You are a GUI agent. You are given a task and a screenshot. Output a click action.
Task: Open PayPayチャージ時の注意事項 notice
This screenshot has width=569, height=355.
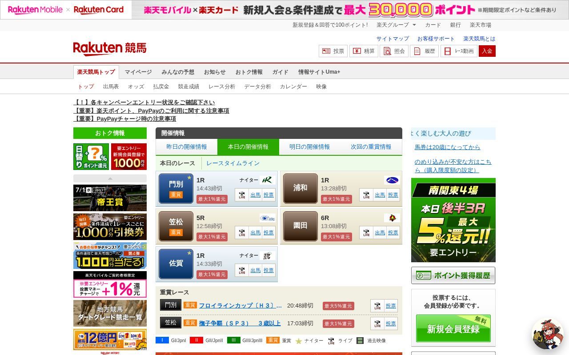(125, 118)
